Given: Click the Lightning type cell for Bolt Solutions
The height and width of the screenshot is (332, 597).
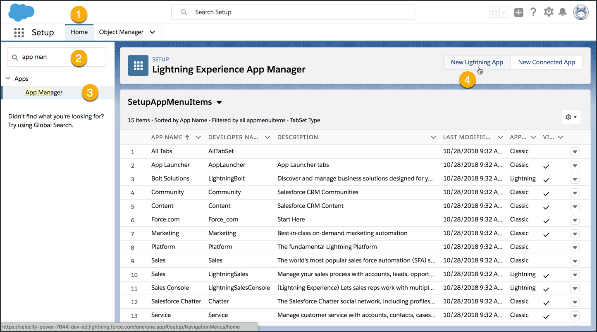Looking at the screenshot, I should [x=523, y=178].
